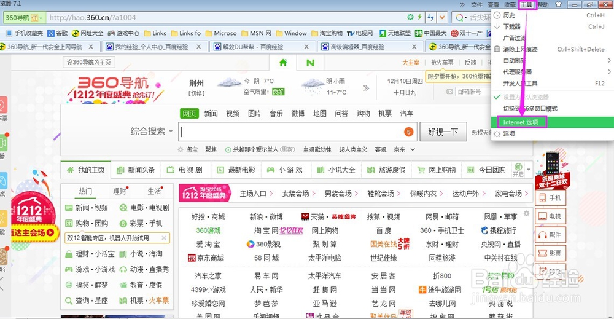
Task: Open the TV 电视网 bookmark
Action: 360,33
